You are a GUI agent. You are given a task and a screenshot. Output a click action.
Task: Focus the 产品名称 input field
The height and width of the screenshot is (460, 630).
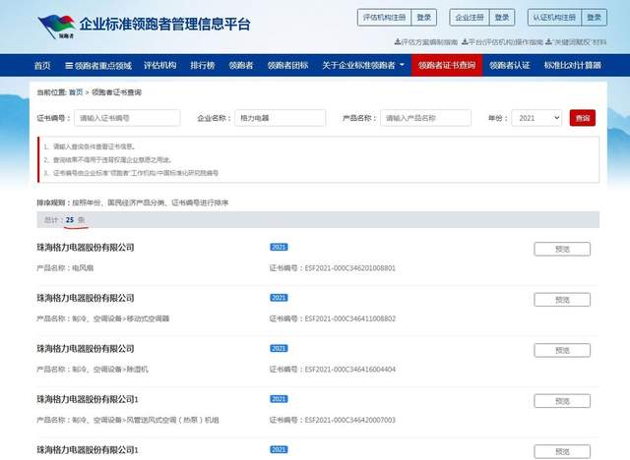(425, 118)
